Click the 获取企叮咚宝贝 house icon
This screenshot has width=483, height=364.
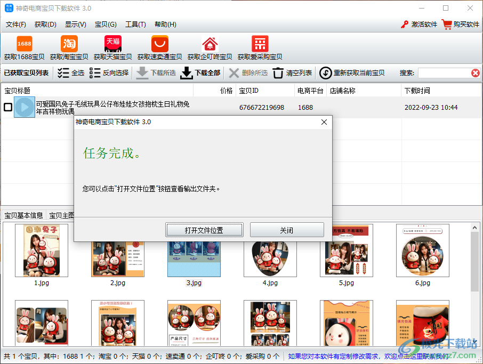coord(210,44)
